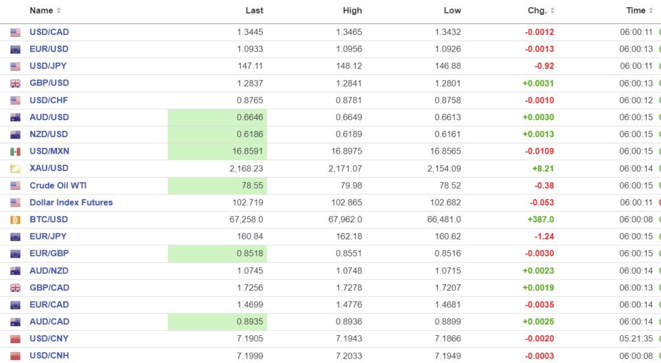Click the Last column header
Viewport: 661px width, 363px height.
(x=254, y=11)
